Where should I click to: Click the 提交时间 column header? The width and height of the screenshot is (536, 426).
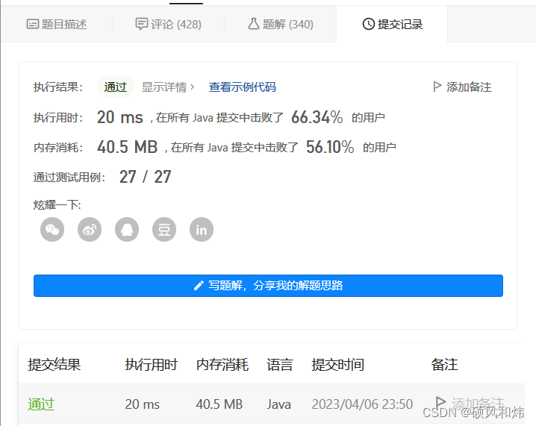tap(337, 365)
